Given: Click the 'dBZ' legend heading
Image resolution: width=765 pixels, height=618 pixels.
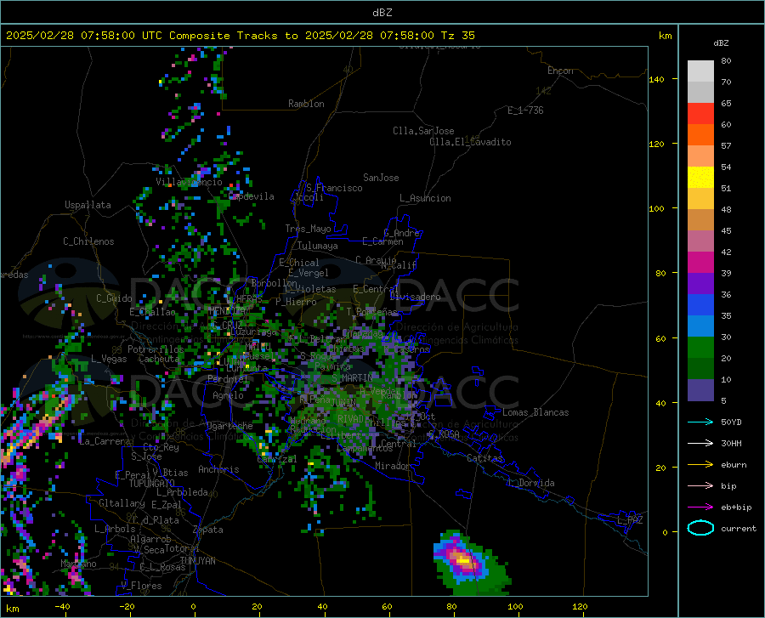Looking at the screenshot, I should tap(721, 43).
